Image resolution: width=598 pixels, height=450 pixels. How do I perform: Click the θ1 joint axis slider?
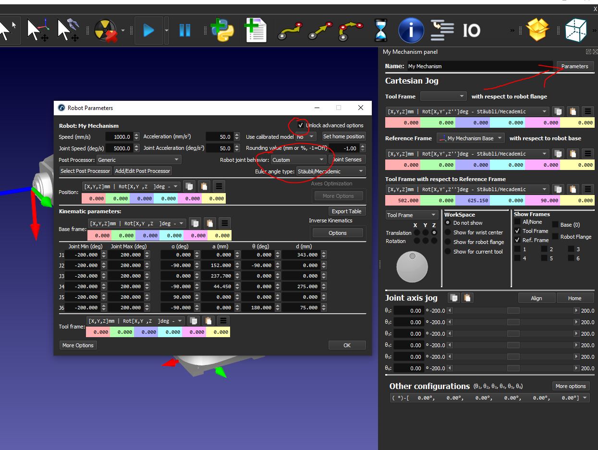click(x=513, y=311)
